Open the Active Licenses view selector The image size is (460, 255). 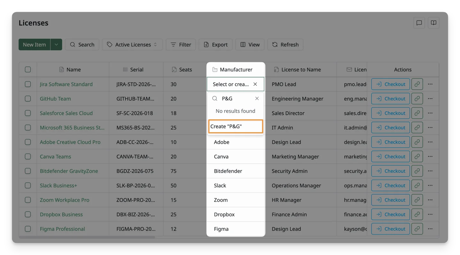click(x=132, y=44)
